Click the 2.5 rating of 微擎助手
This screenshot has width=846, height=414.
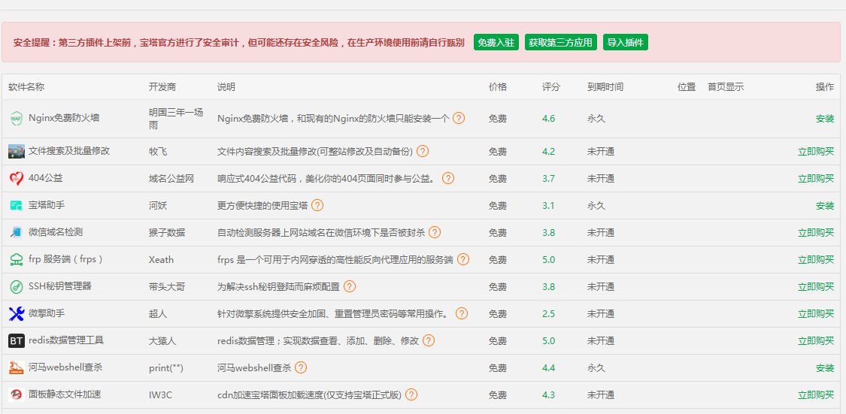(548, 314)
